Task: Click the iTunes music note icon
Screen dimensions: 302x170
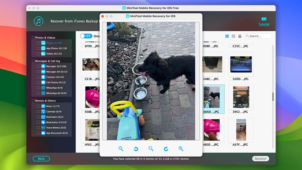Action: (x=39, y=21)
